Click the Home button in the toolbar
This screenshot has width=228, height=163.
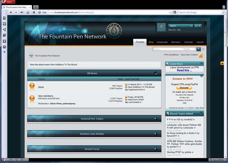[x=34, y=12]
